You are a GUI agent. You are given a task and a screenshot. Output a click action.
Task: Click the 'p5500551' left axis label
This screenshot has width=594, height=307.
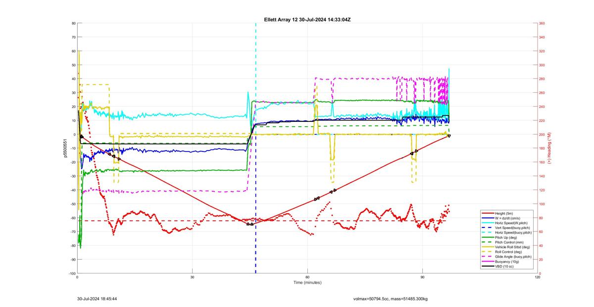point(64,149)
